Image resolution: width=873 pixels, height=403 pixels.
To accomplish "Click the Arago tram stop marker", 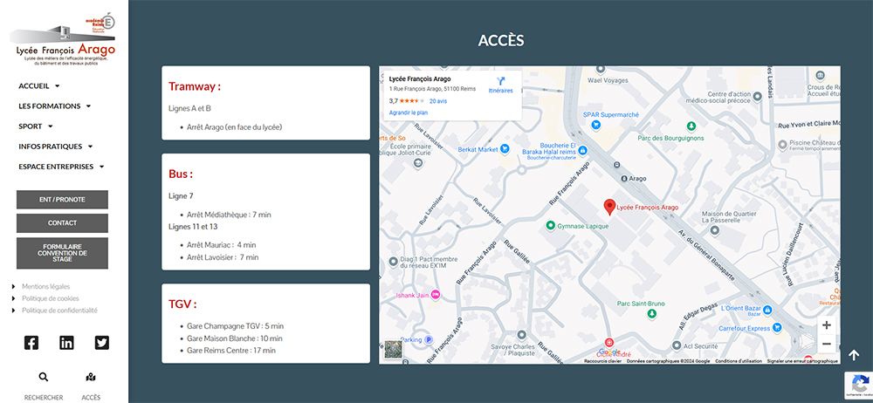I will coord(625,178).
